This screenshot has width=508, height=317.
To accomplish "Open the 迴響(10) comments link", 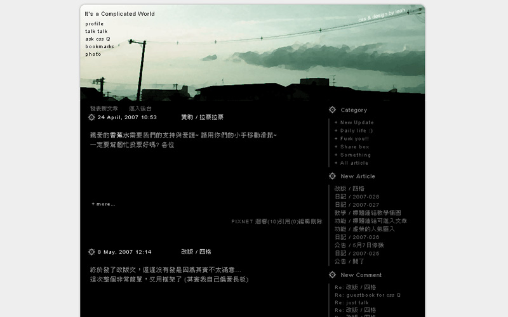I will tap(267, 221).
